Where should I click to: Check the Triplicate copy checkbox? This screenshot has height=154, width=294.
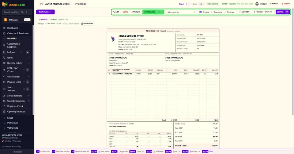tap(225, 12)
